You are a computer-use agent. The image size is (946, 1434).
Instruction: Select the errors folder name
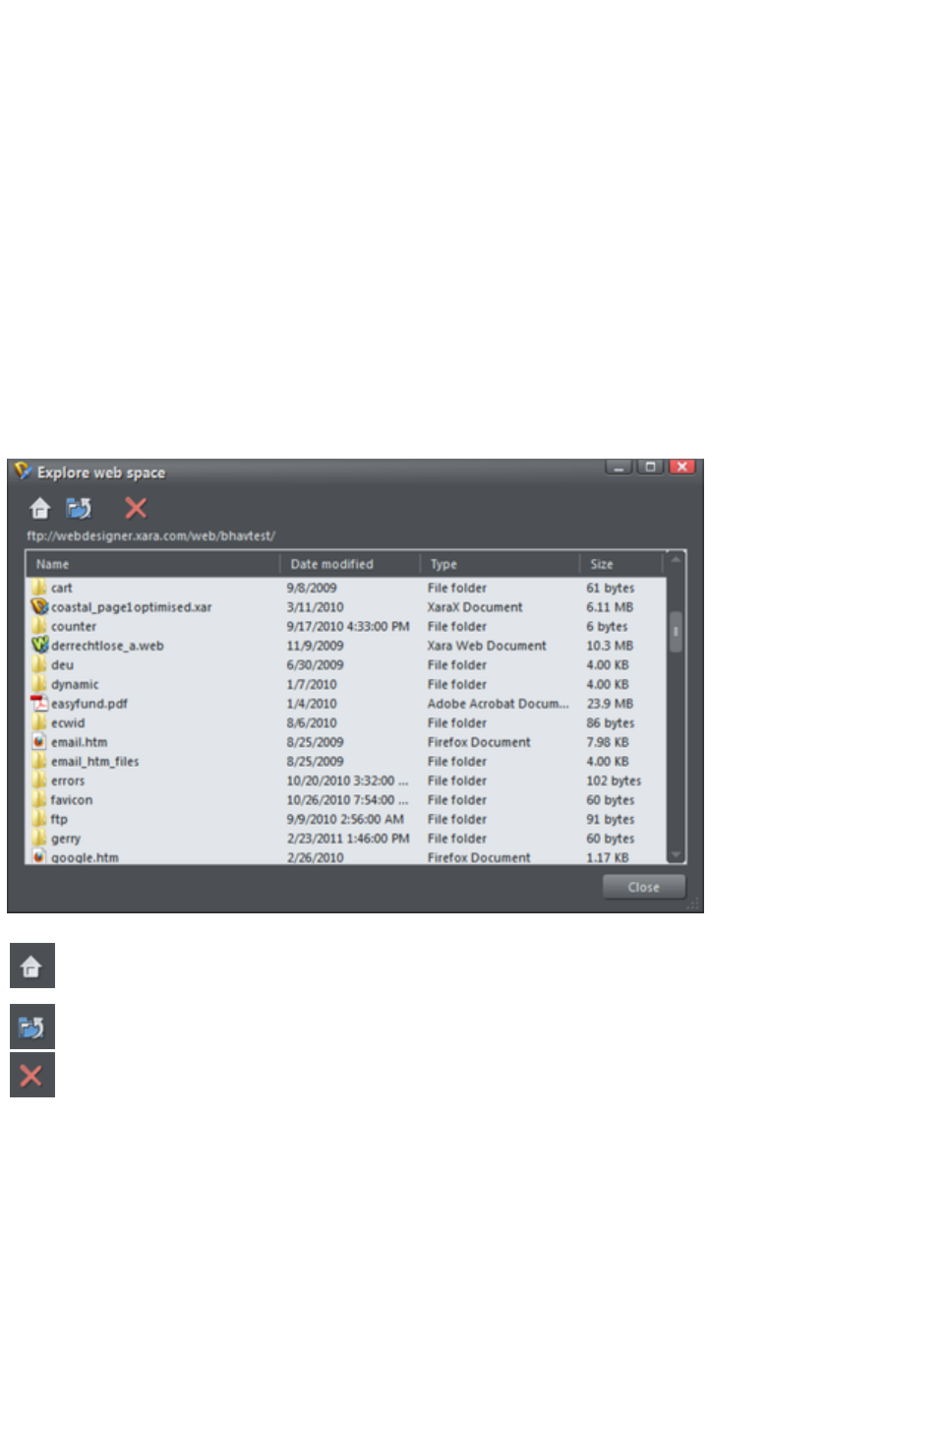pyautogui.click(x=68, y=780)
